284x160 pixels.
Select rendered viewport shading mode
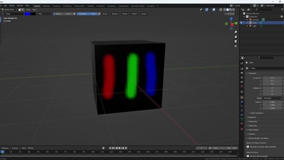click(x=233, y=10)
